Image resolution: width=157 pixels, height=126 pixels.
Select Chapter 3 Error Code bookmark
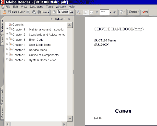28,40
